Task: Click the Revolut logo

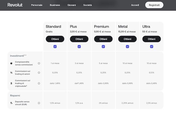Action: 15,5
